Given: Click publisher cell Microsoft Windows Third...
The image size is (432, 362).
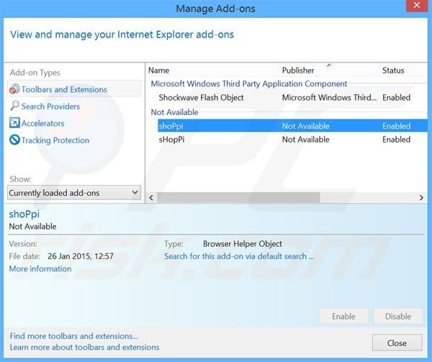Looking at the screenshot, I should [x=330, y=97].
